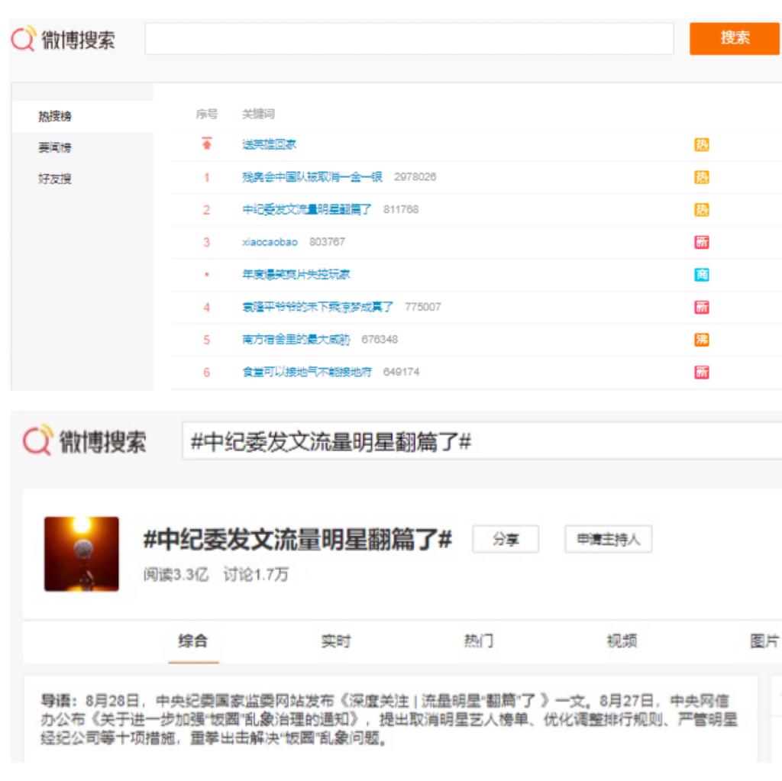Open the topic 袁隆平爷爷的禾下乘凉梦成真了
The width and height of the screenshot is (782, 781).
[318, 307]
